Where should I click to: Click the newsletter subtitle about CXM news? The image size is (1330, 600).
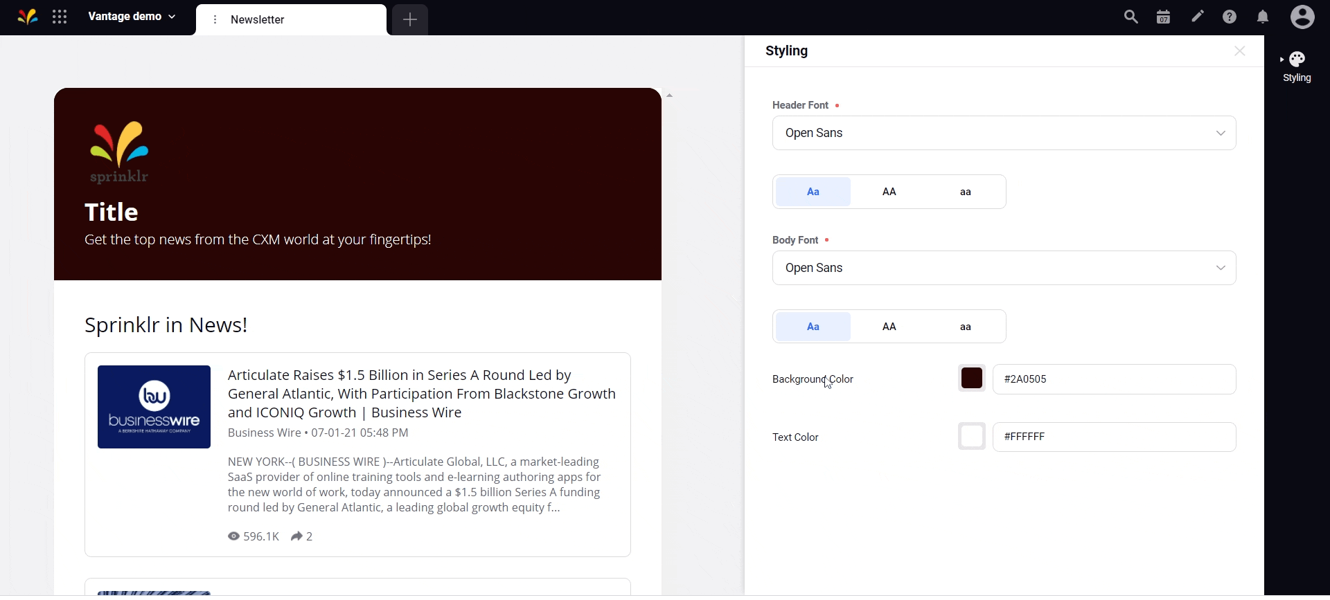coord(258,242)
